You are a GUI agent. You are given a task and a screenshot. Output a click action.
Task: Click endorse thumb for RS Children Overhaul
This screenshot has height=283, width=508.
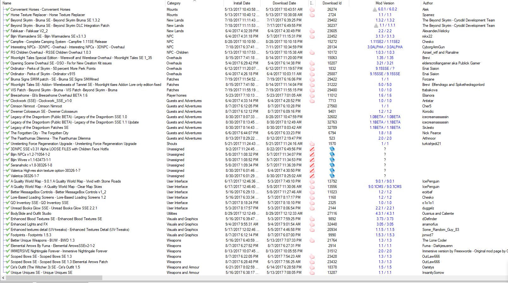click(x=312, y=52)
